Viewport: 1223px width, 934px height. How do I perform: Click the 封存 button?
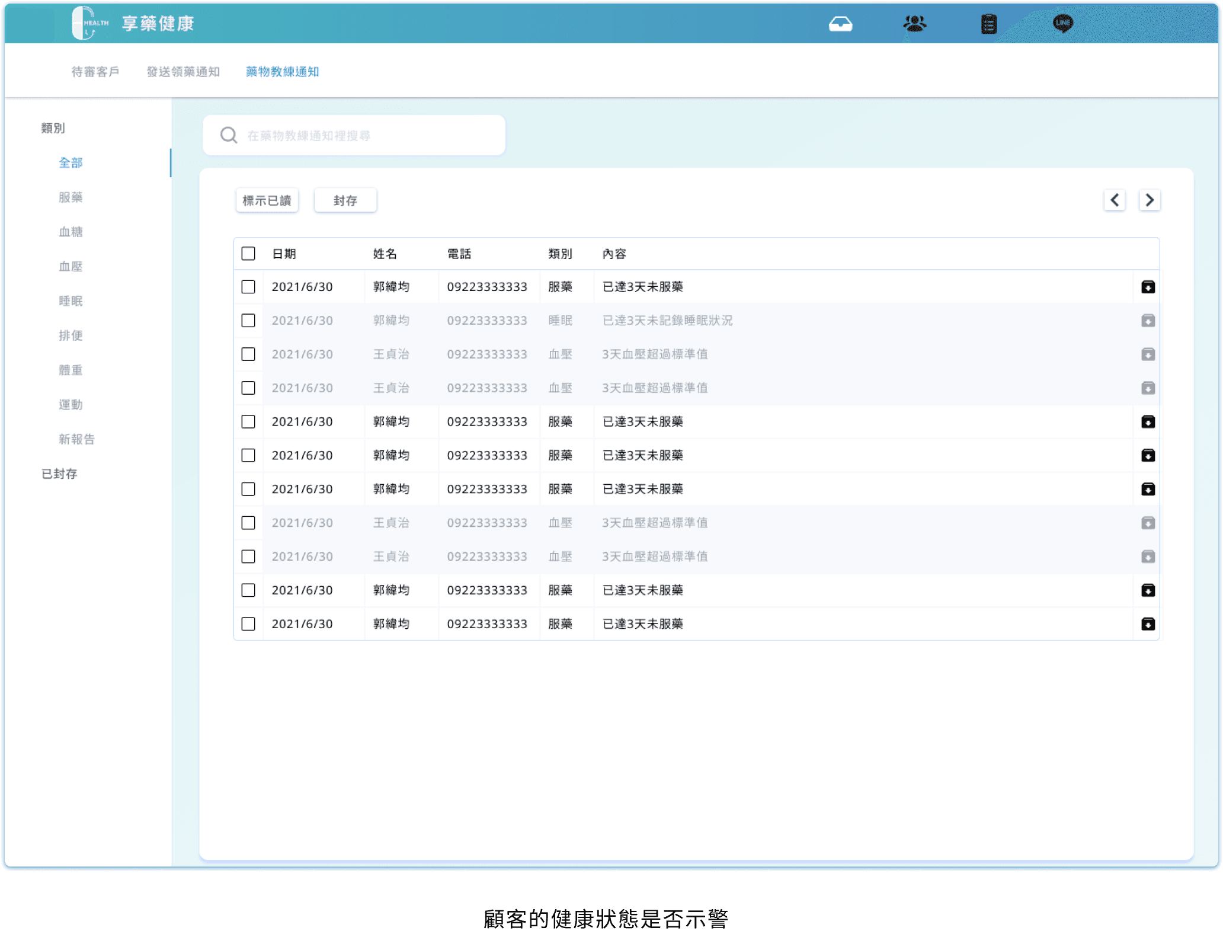[345, 200]
